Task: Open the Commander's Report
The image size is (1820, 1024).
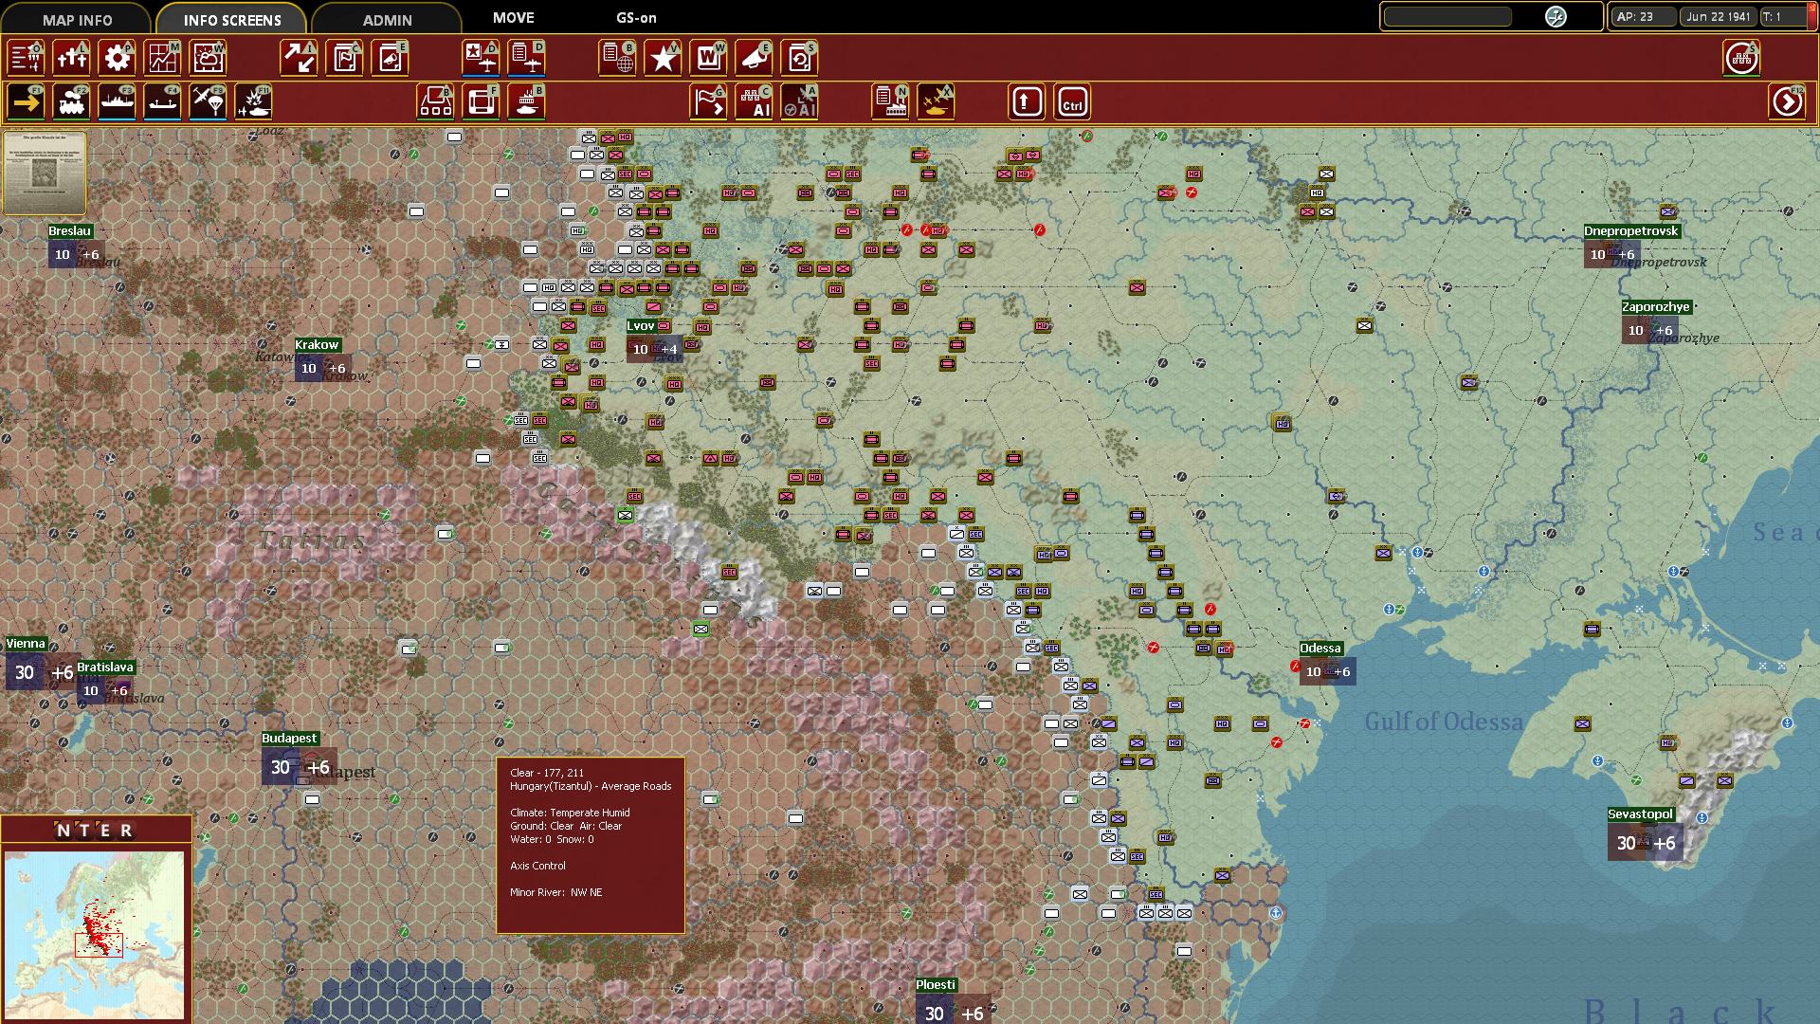Action: click(344, 58)
